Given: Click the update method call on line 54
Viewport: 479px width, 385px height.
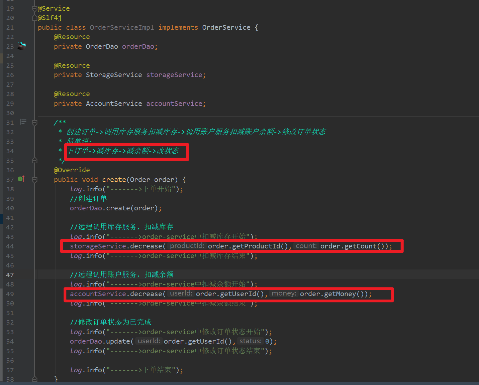Looking at the screenshot, I should point(118,341).
